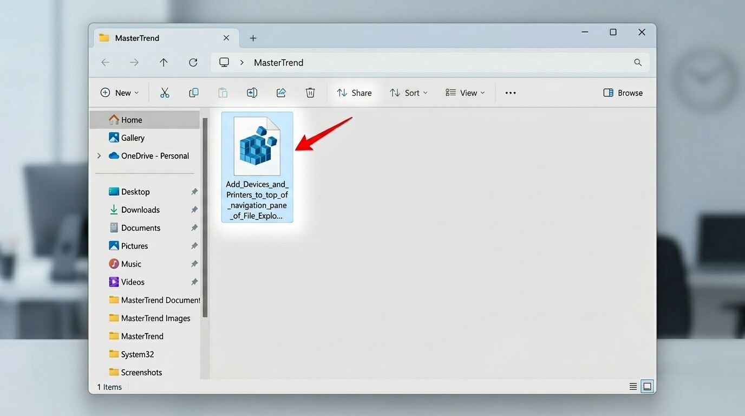Unpin Videos using its pin icon
The width and height of the screenshot is (745, 416).
[194, 282]
